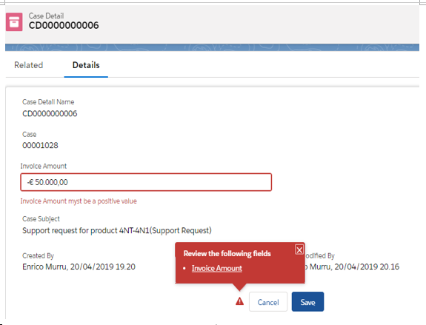Switch to the Related tab
426x325 pixels.
coord(29,65)
